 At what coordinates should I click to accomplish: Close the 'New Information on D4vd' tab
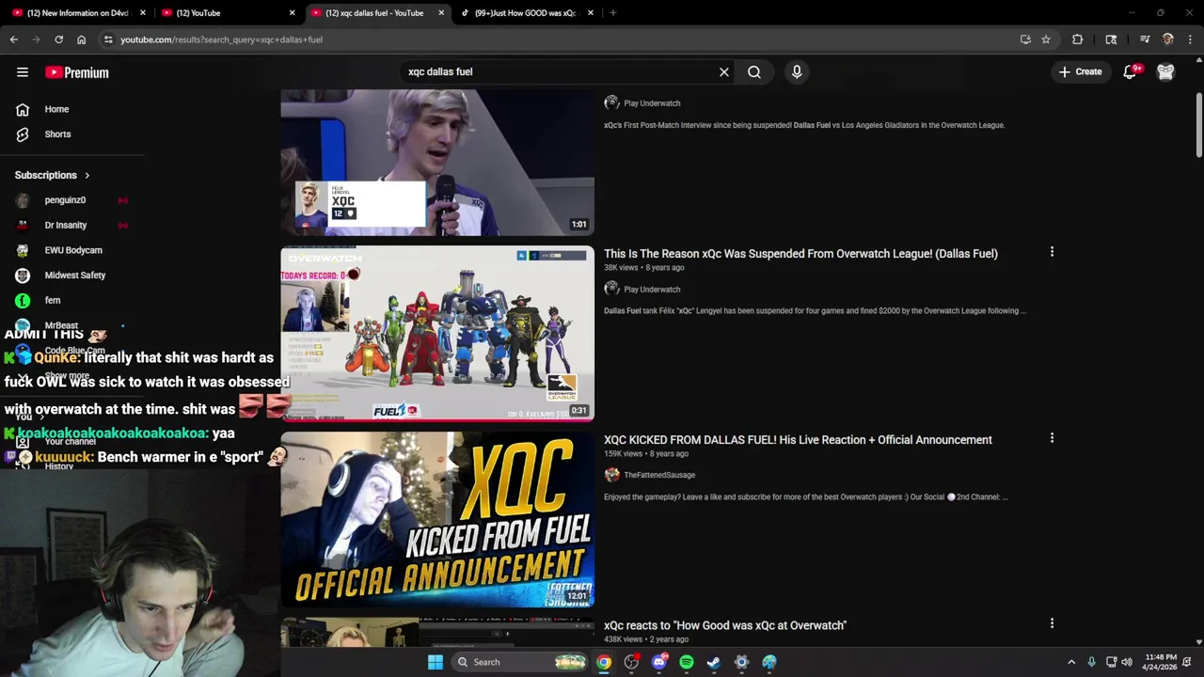[143, 13]
